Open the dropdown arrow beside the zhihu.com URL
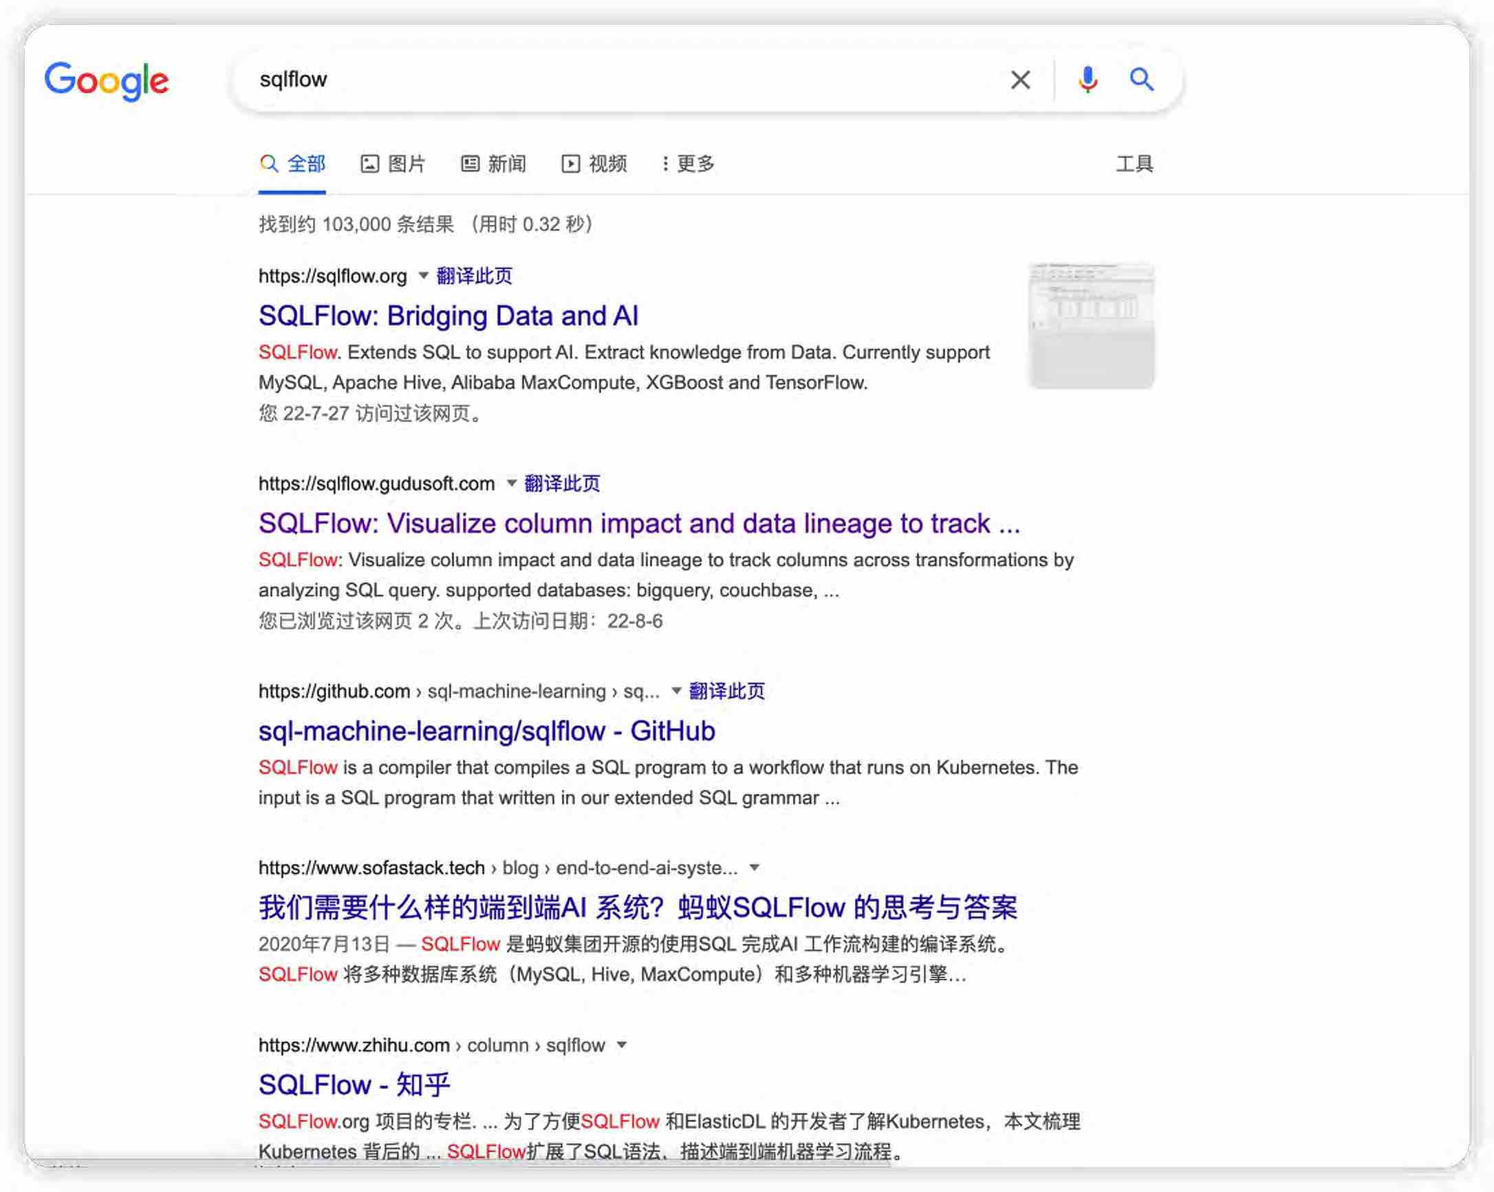This screenshot has width=1494, height=1192. click(622, 1045)
